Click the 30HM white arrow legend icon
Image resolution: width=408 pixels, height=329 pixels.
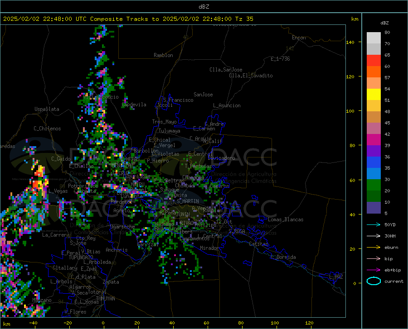coord(374,236)
